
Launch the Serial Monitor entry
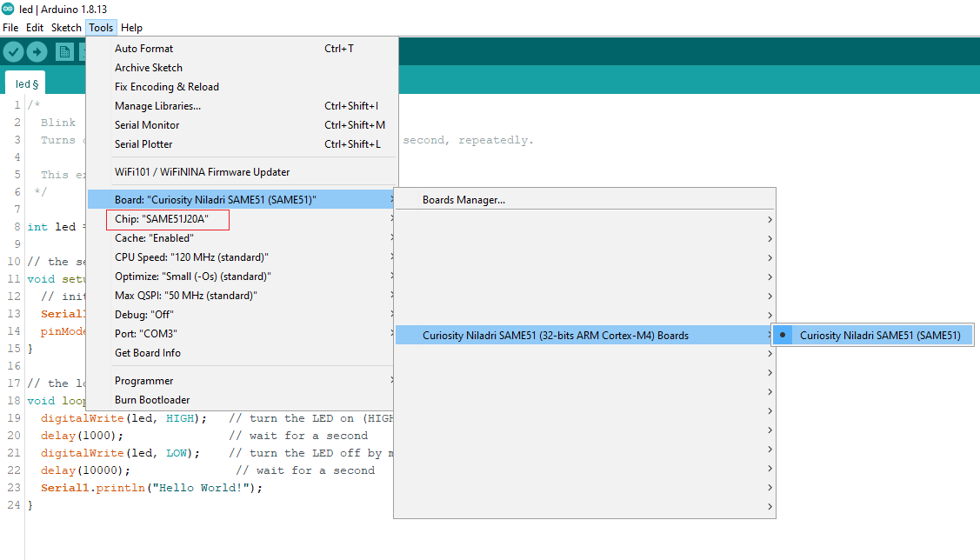point(241,125)
